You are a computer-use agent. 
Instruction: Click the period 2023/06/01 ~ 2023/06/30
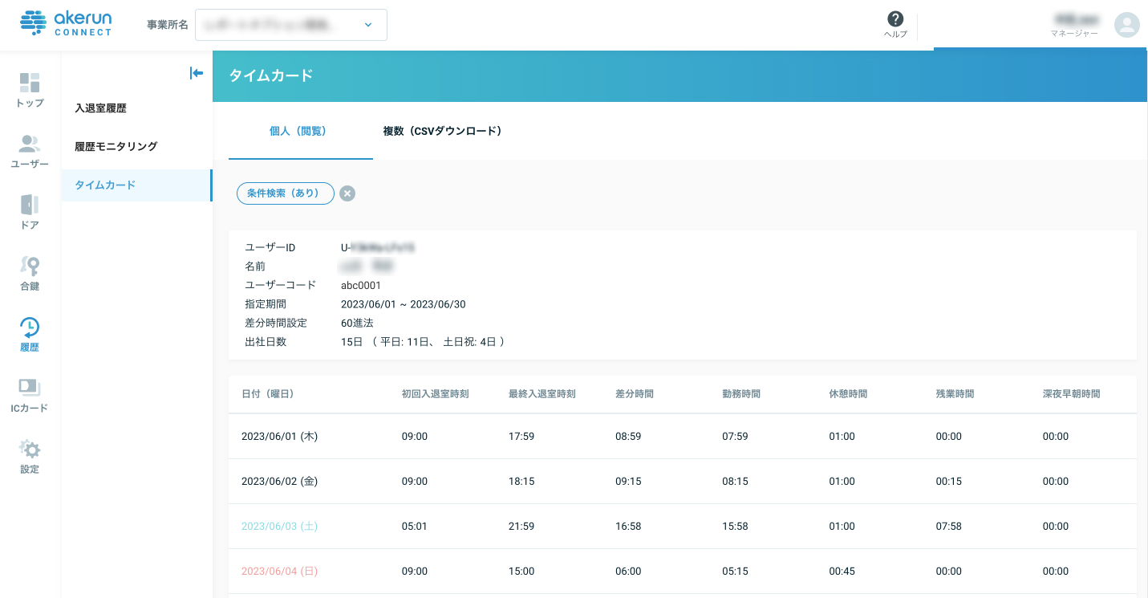pyautogui.click(x=404, y=304)
